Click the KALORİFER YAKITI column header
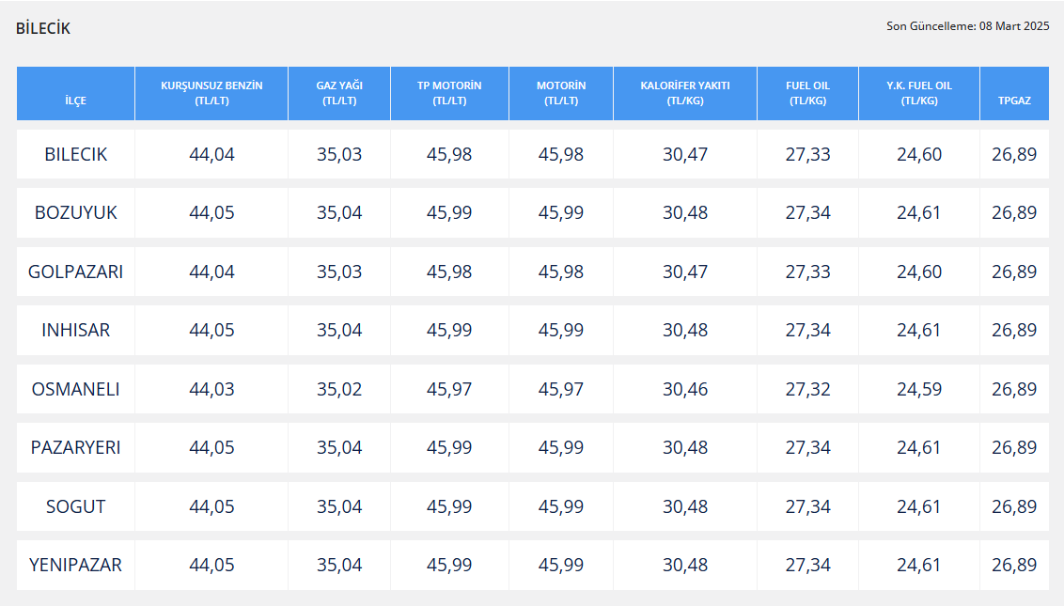This screenshot has height=606, width=1064. [685, 93]
